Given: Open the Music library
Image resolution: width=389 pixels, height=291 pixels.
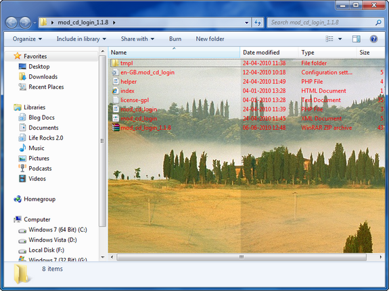Looking at the screenshot, I should pos(37,148).
